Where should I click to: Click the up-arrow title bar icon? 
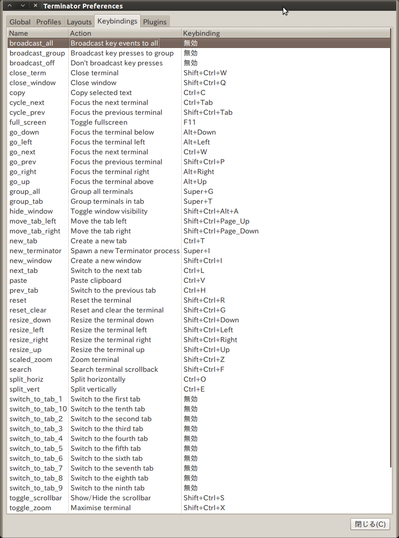[x=9, y=6]
